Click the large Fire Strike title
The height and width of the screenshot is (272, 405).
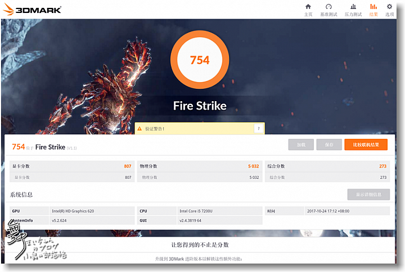pos(200,106)
